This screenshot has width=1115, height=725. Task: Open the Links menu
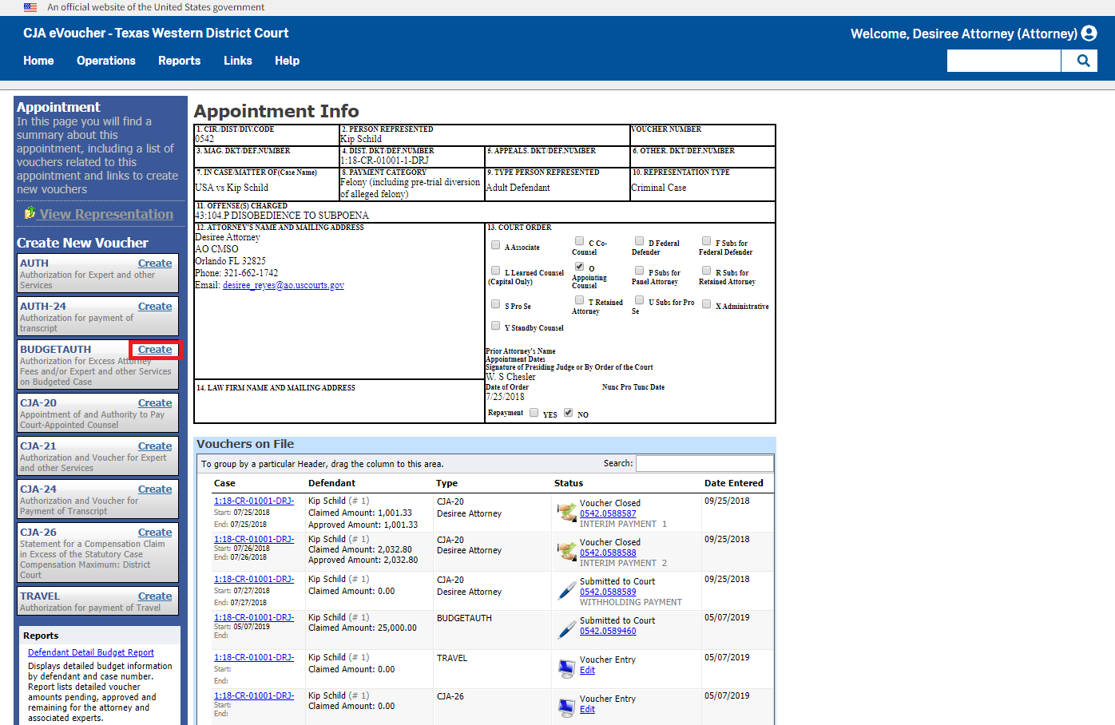(x=237, y=61)
